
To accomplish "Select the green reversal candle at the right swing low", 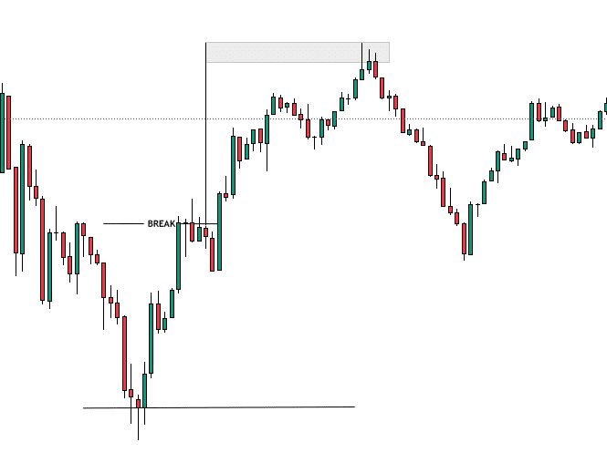I will [x=470, y=229].
